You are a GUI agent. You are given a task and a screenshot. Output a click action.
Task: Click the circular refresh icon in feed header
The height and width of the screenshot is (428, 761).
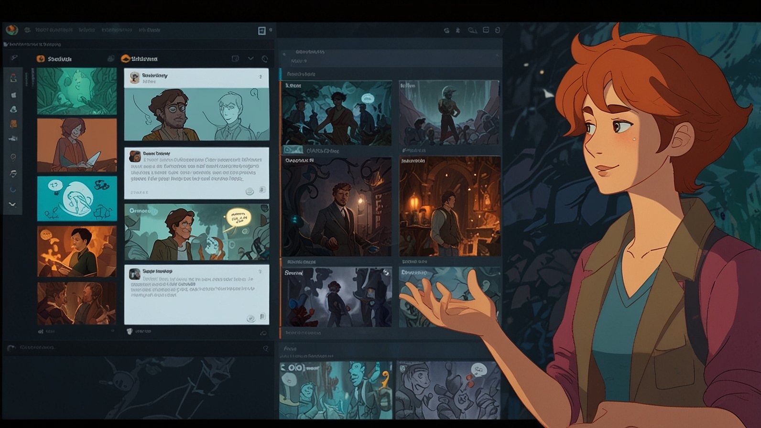point(265,59)
